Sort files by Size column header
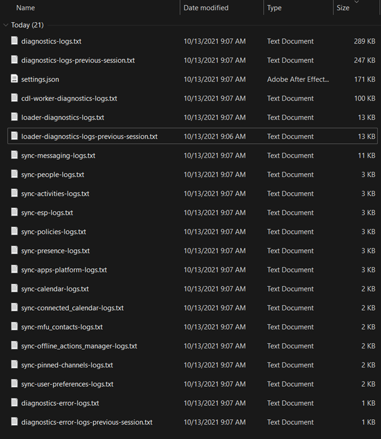Image resolution: width=381 pixels, height=439 pixels. click(343, 8)
